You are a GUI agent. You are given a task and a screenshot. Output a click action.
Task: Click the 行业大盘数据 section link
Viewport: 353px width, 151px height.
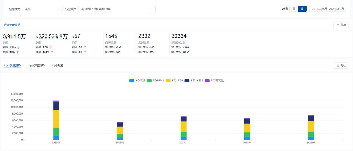click(x=12, y=25)
